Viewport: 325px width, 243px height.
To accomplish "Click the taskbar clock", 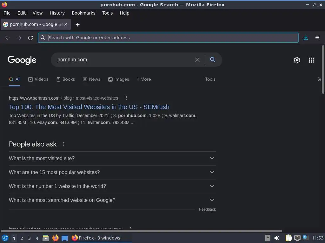I will pyautogui.click(x=317, y=238).
